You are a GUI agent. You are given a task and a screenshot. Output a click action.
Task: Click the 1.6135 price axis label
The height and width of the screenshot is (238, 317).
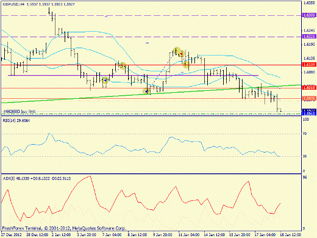(309, 59)
